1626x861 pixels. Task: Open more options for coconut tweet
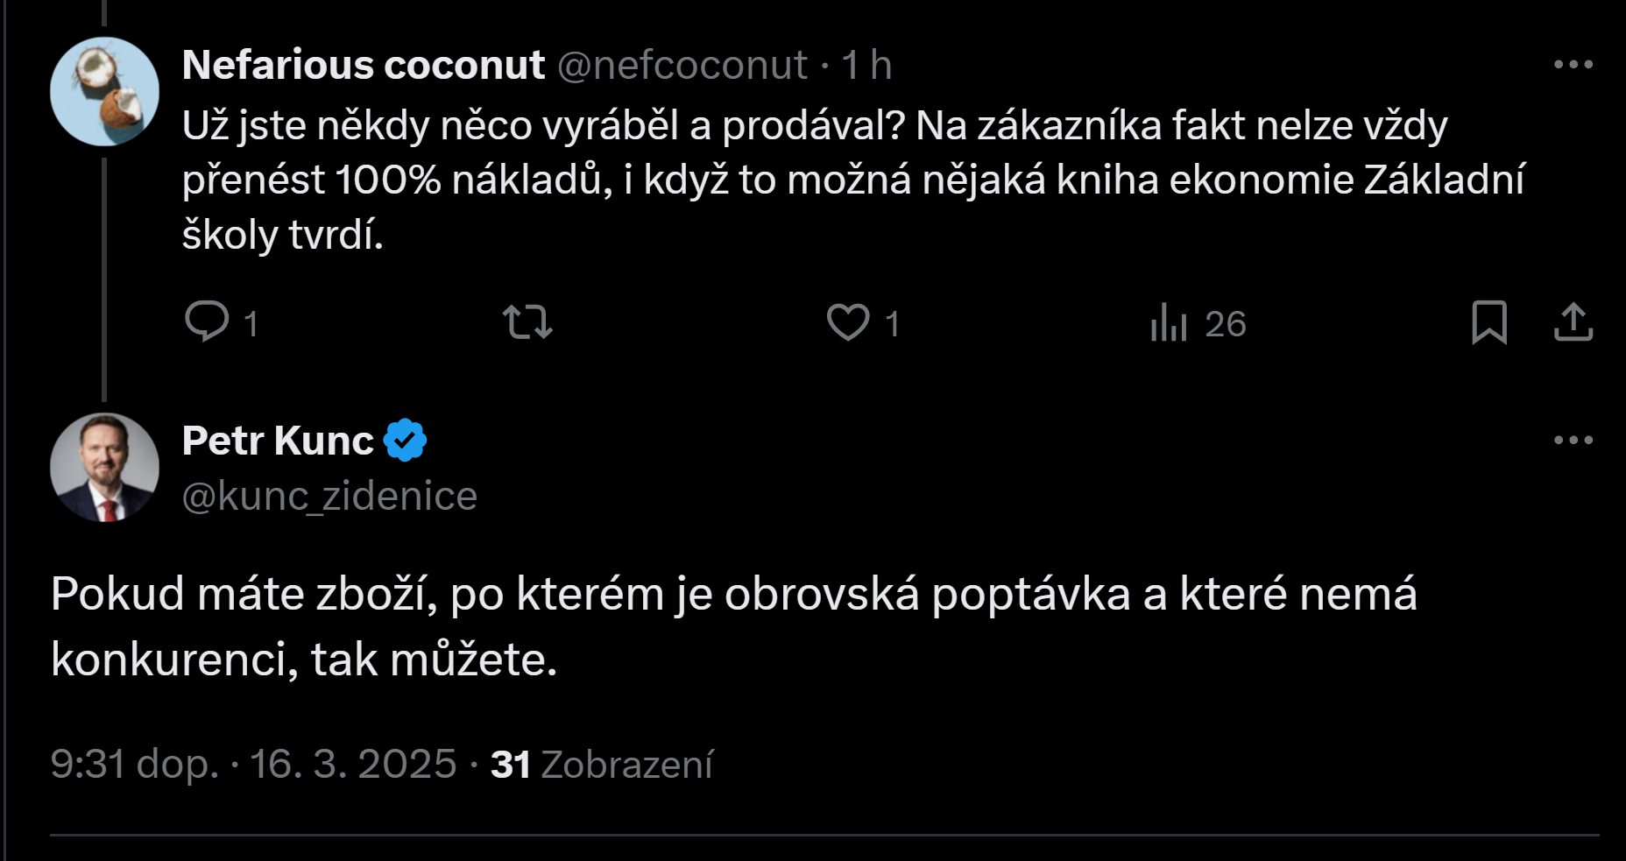click(1573, 64)
